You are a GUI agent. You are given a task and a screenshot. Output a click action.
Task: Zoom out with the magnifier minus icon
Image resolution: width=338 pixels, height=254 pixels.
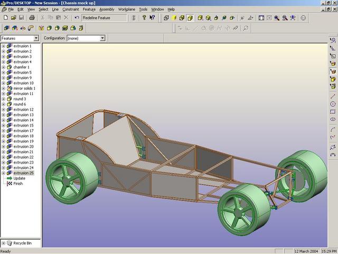(x=285, y=17)
